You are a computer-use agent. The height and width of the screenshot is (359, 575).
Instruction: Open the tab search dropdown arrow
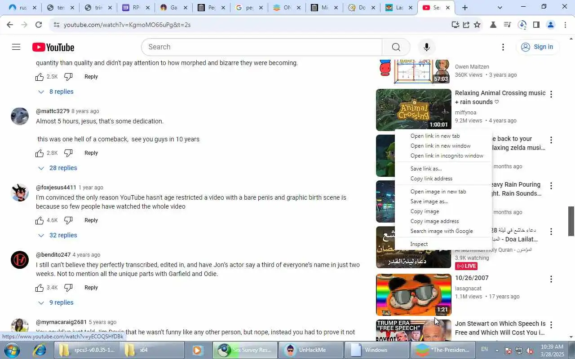tap(500, 8)
